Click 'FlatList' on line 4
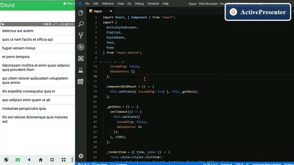294x165 pixels. (113, 33)
